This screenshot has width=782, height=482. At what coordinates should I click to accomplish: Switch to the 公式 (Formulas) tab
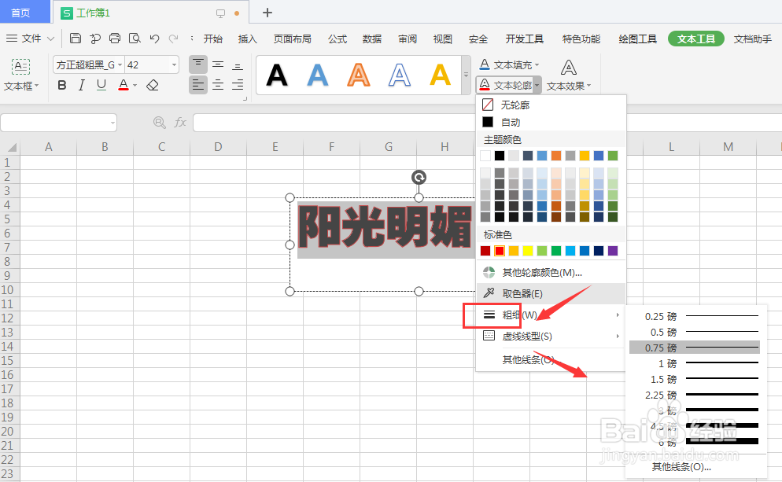pyautogui.click(x=338, y=39)
